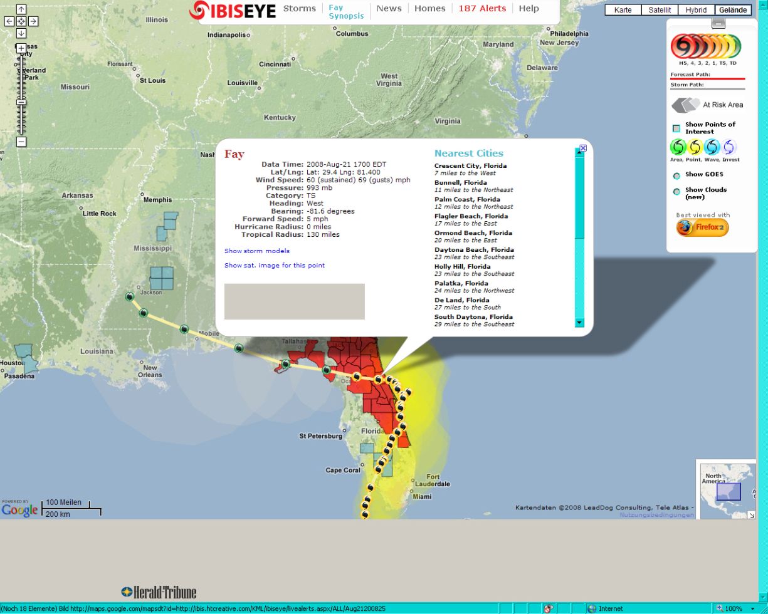This screenshot has width=768, height=614.
Task: Click the overview minimap thumbnail
Action: point(727,491)
